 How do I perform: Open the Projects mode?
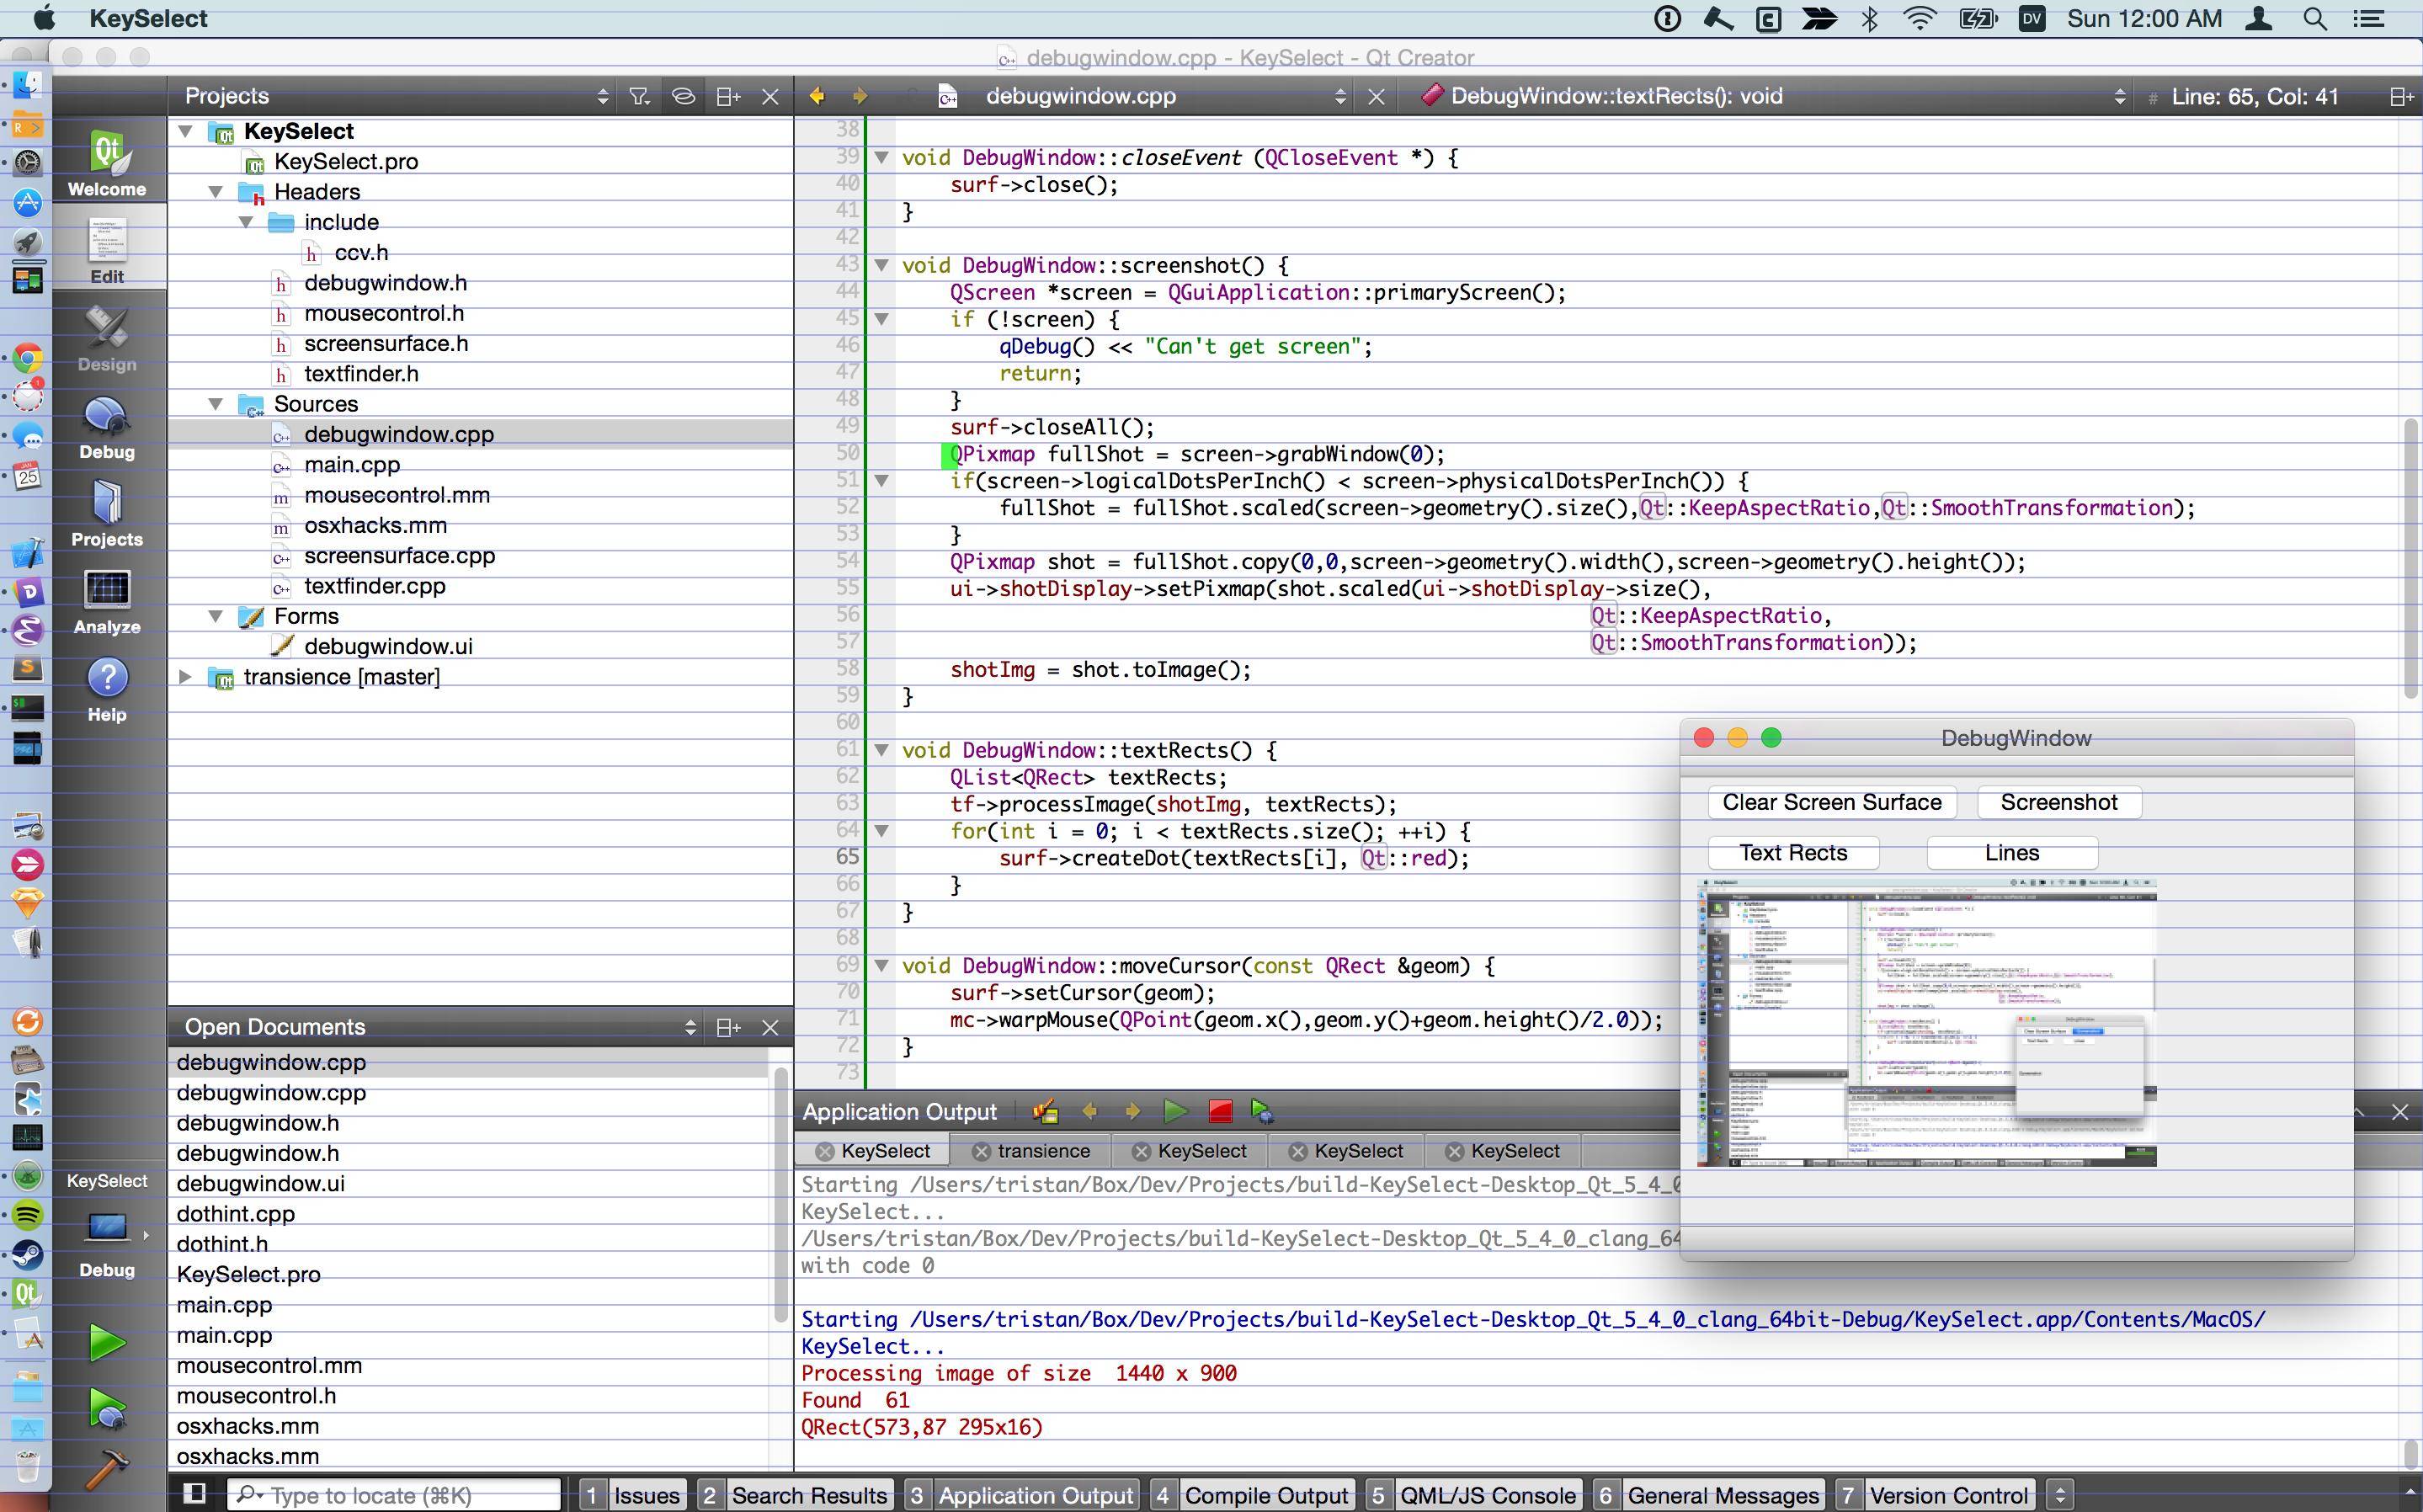click(x=107, y=513)
